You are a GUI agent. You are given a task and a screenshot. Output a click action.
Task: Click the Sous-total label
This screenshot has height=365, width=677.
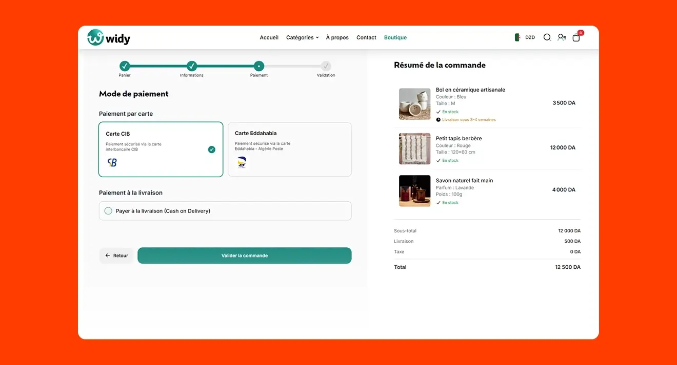(x=405, y=231)
